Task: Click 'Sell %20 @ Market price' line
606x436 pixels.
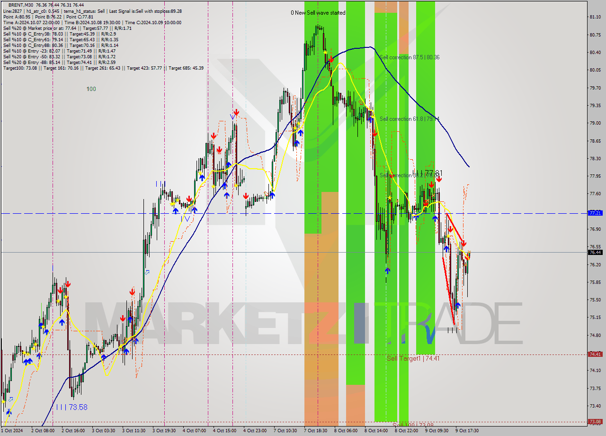Action: pyautogui.click(x=67, y=28)
